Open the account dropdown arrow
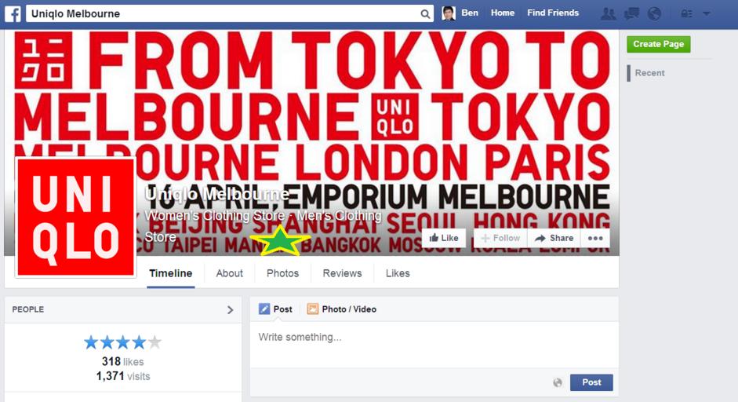The height and width of the screenshot is (402, 738). (x=706, y=13)
